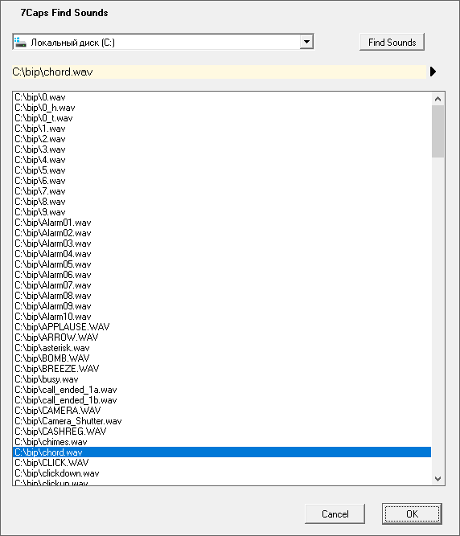The image size is (460, 536).
Task: Cancel the Find Sounds dialog
Action: point(335,513)
